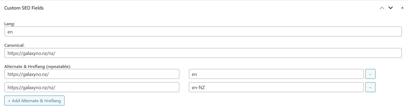This screenshot has height=112, width=409.
Task: Click the Canonical: label
Action: 14,45
